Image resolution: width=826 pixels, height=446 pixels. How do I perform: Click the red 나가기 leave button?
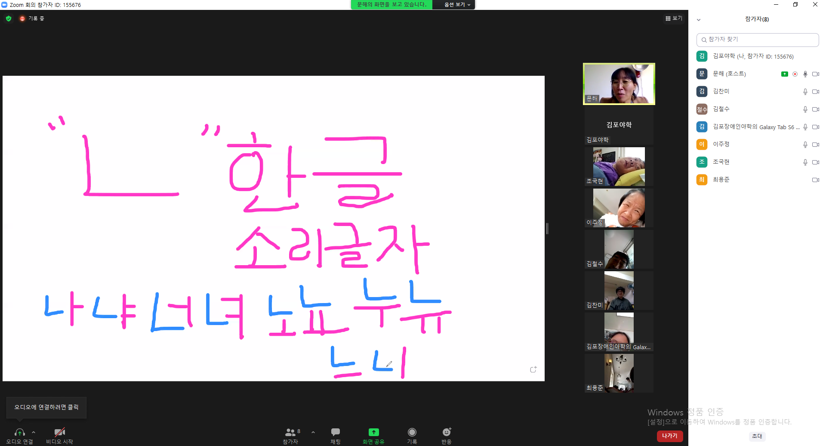pyautogui.click(x=670, y=436)
